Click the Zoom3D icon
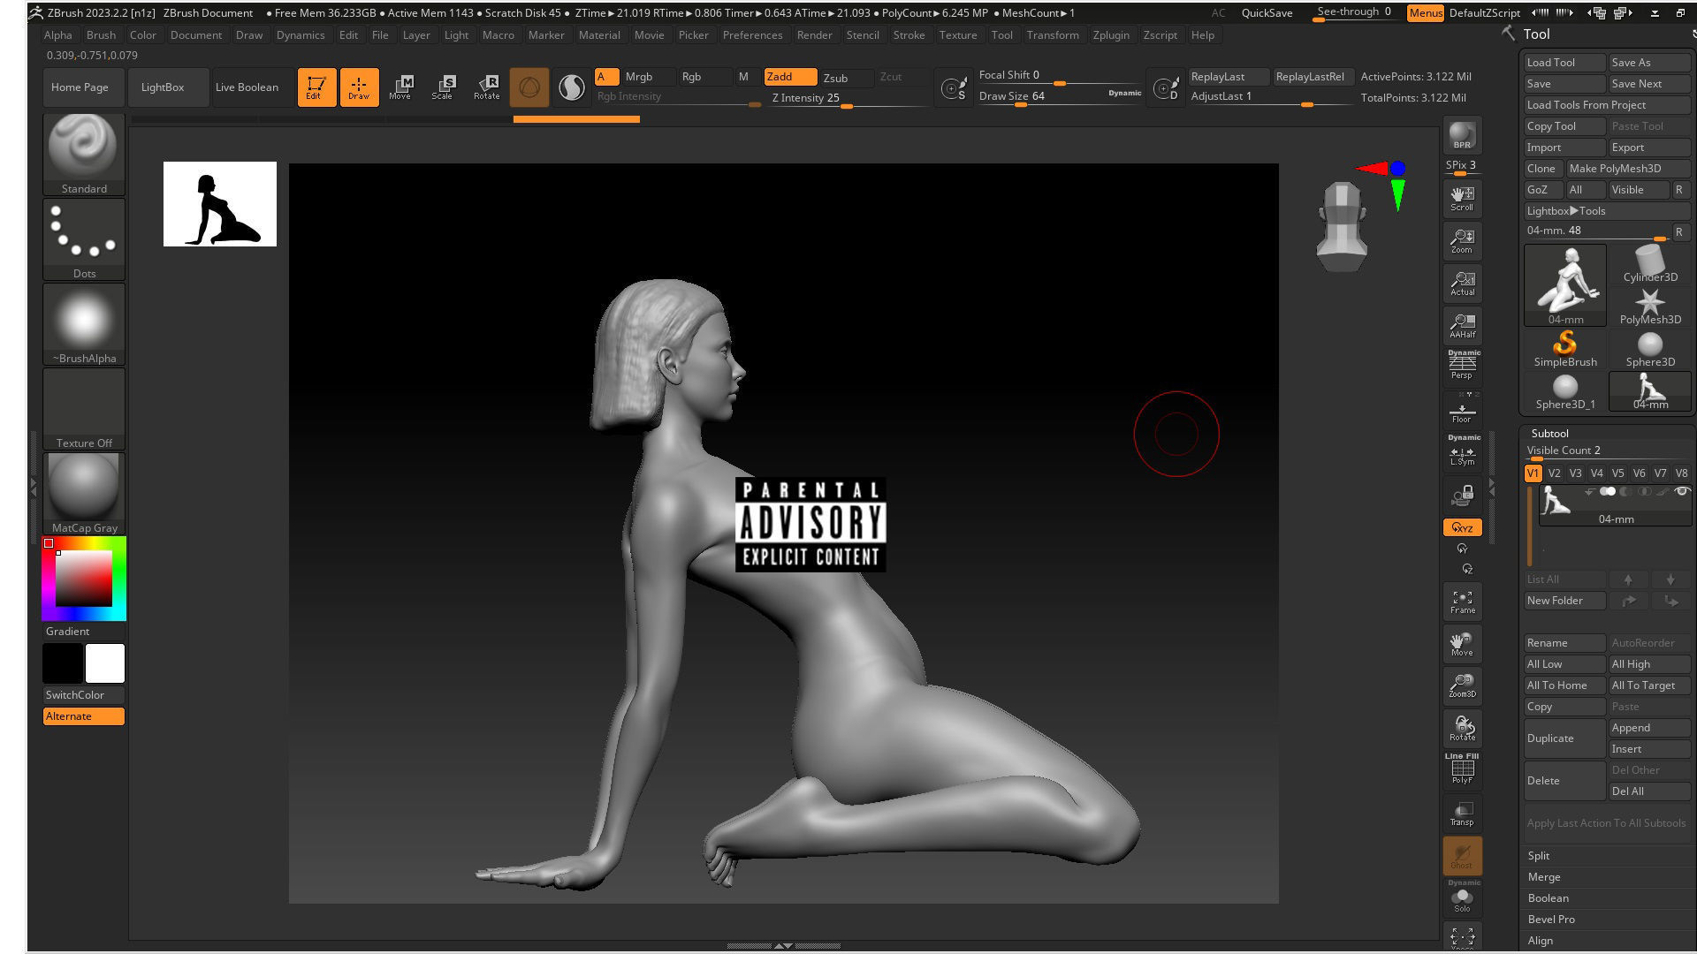Screen dimensions: 1697x954 (1462, 685)
